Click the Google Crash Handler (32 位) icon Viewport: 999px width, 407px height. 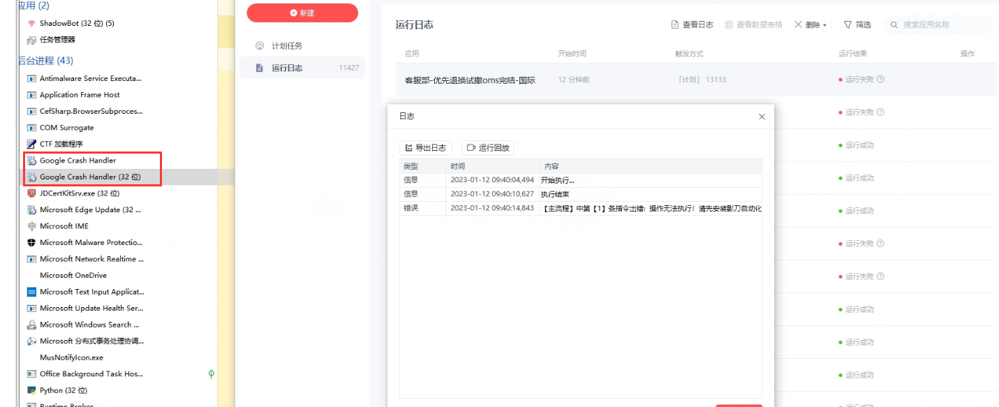coord(31,177)
